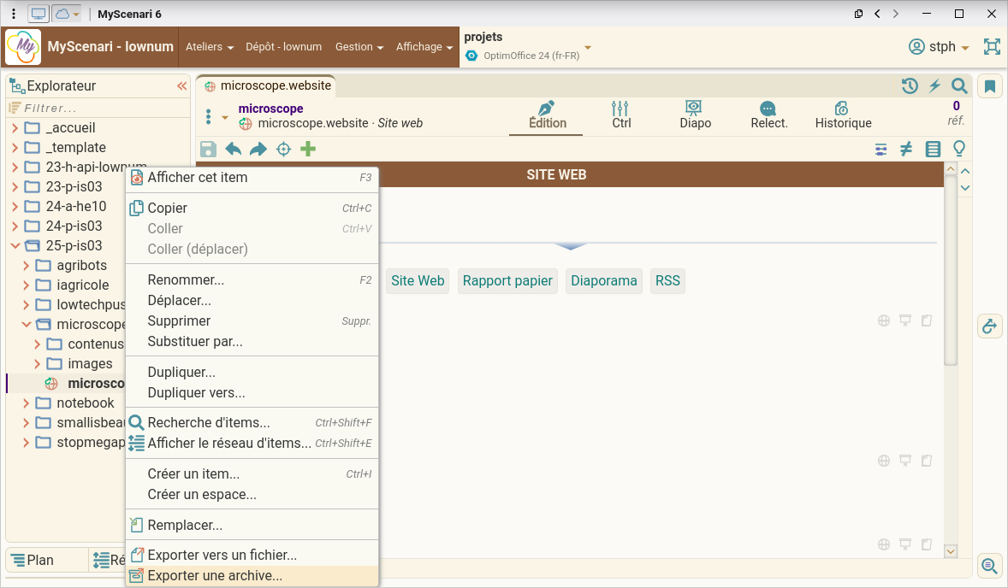
Task: Click the undo arrow icon
Action: (233, 150)
